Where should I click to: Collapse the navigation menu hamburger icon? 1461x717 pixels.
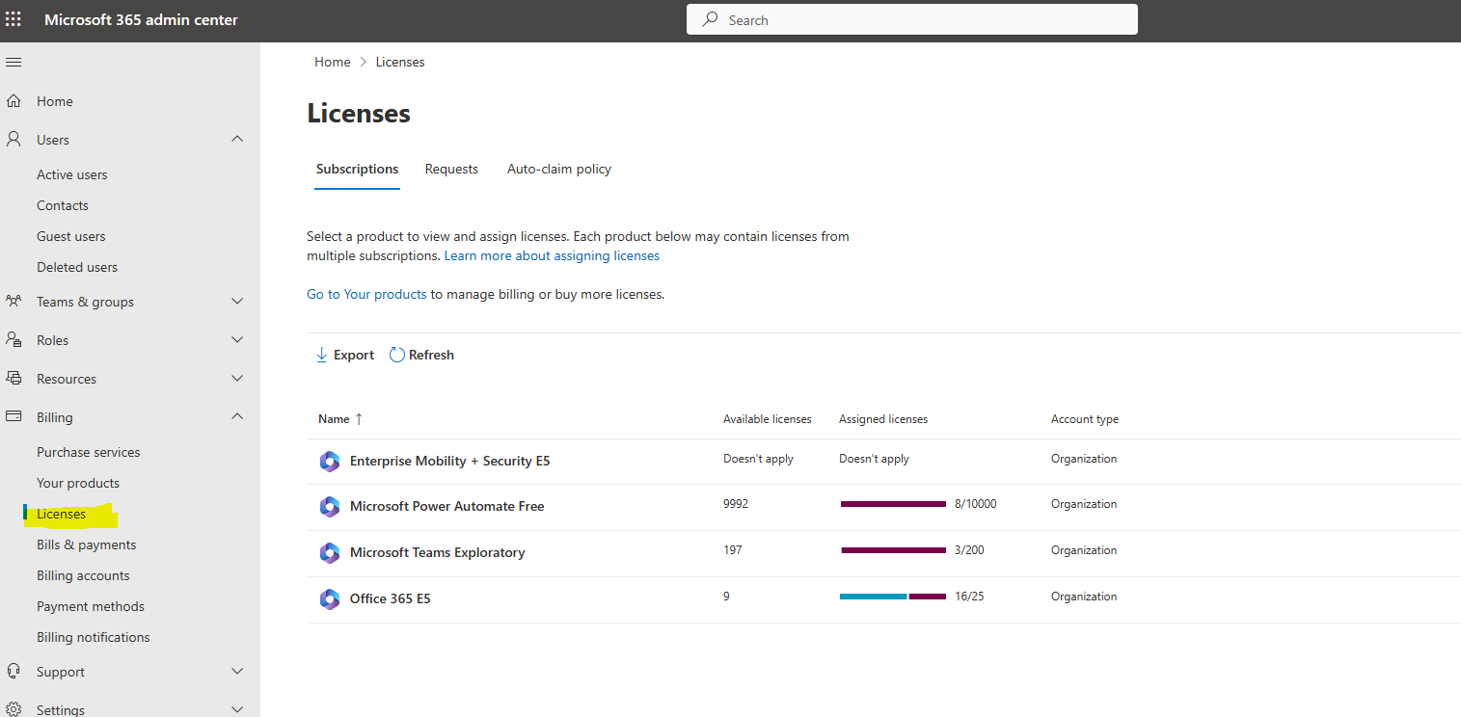coord(14,63)
